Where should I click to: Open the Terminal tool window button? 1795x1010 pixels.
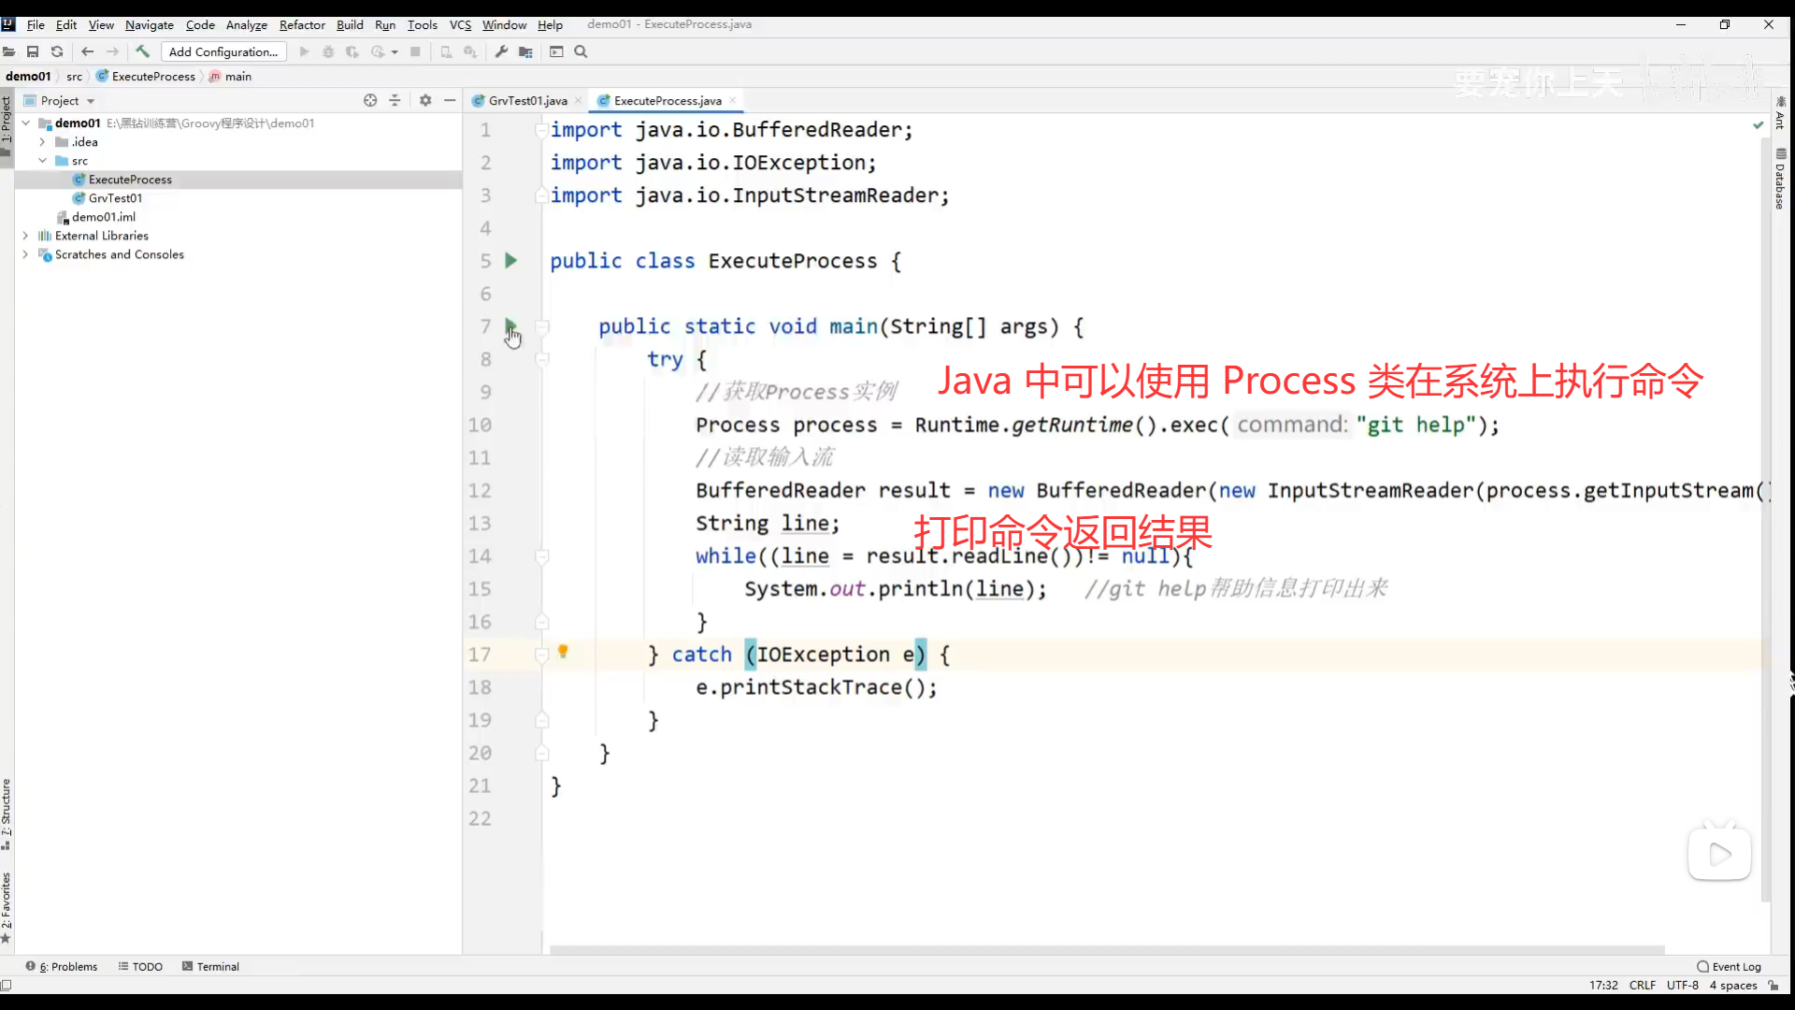click(x=210, y=966)
